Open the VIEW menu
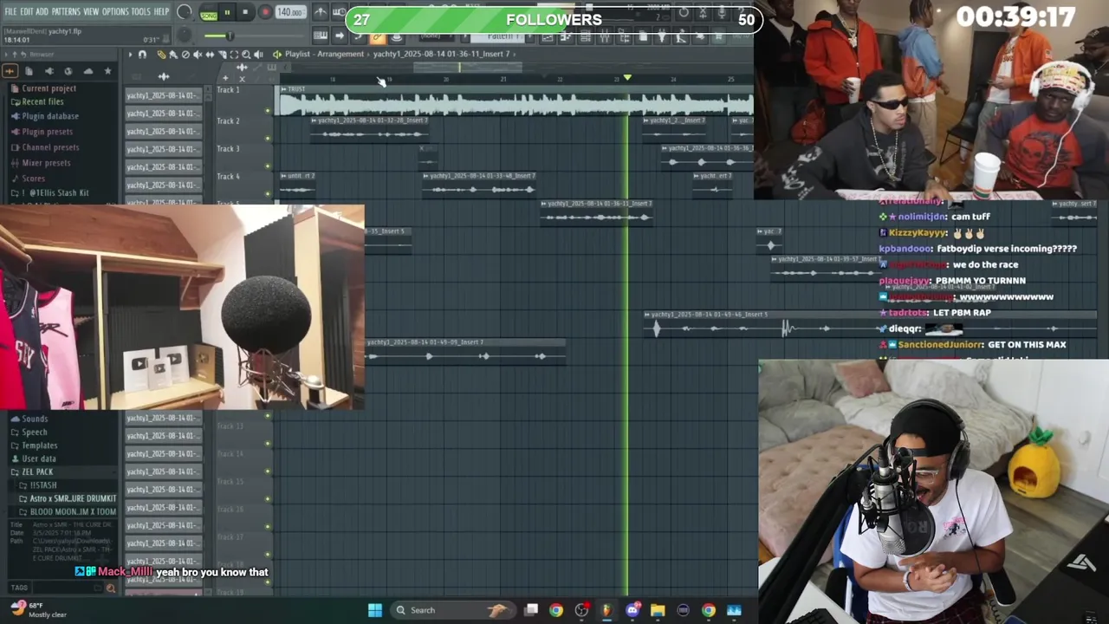1109x624 pixels. [x=91, y=11]
